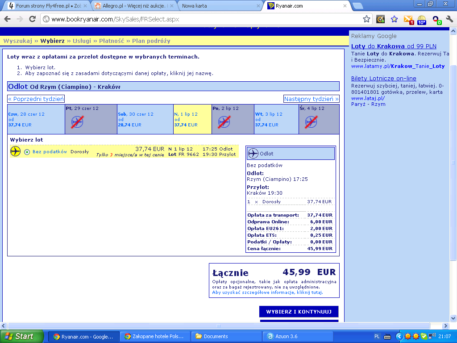Image resolution: width=457 pixels, height=343 pixels.
Task: Switch to the Forum strony Fly4free.pl tab
Action: tap(47, 6)
